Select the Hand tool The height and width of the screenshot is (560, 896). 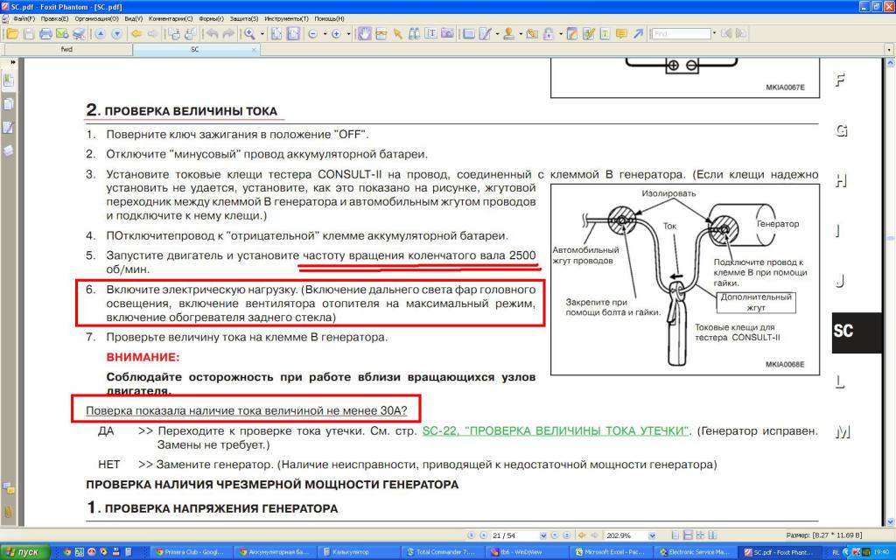click(x=364, y=34)
